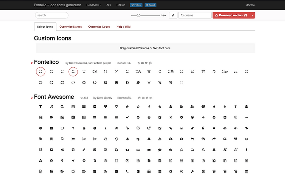The height and width of the screenshot is (177, 285).
Task: Open the Feedback dropdown menu
Action: (x=93, y=5)
